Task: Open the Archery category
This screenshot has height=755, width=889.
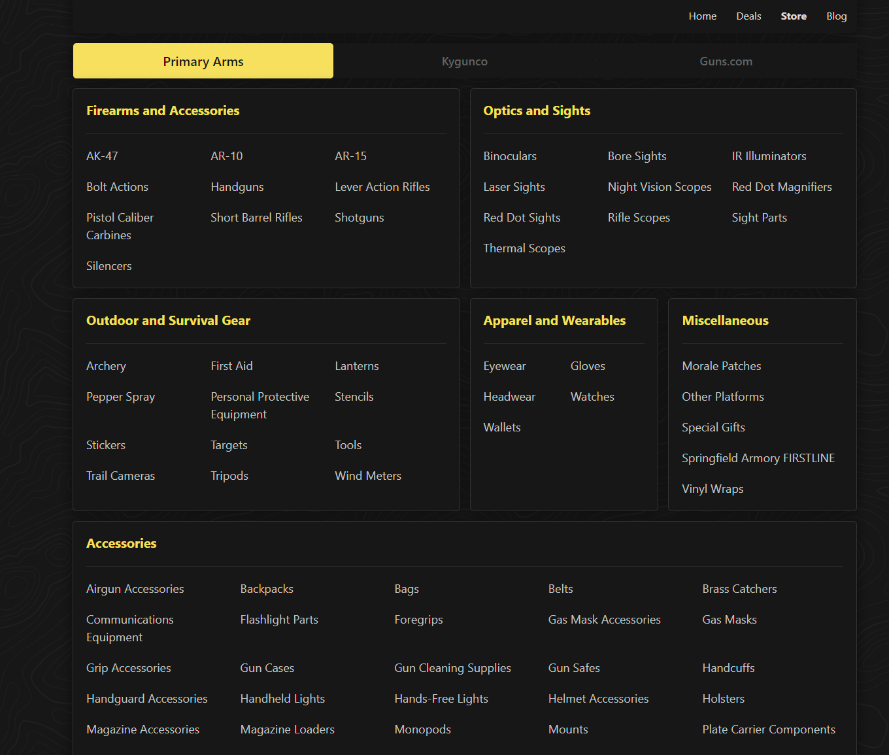Action: tap(106, 366)
